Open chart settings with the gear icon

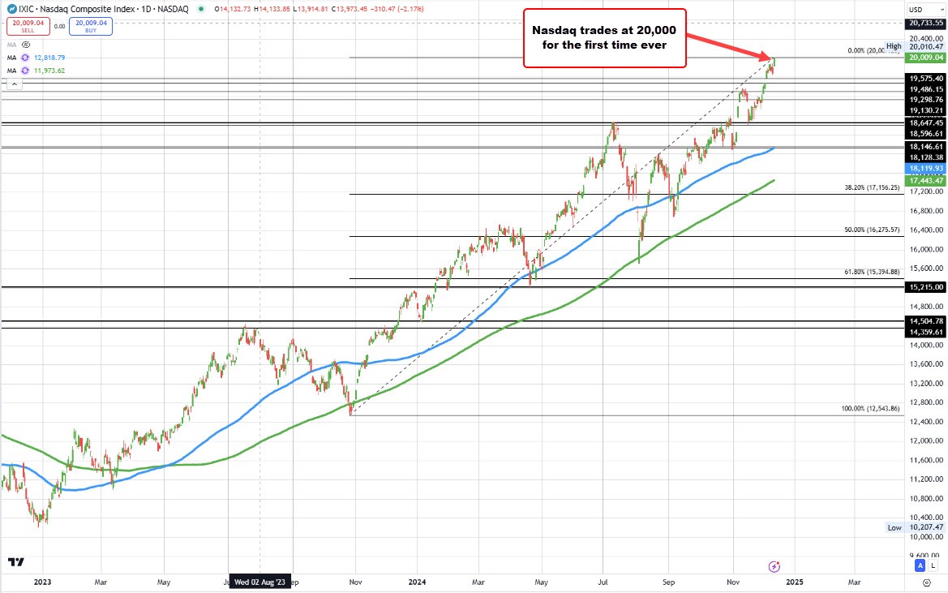point(927,582)
